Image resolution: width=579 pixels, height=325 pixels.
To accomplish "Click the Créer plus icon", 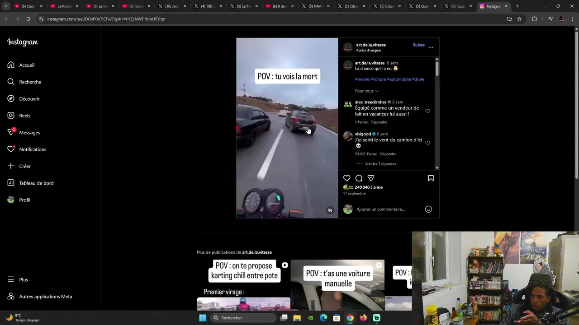I will pos(11,166).
